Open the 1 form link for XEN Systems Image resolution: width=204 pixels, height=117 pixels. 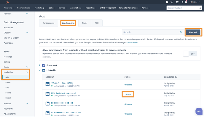pos(128,94)
